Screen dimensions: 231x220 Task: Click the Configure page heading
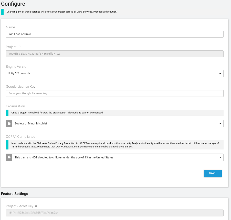pyautogui.click(x=13, y=4)
